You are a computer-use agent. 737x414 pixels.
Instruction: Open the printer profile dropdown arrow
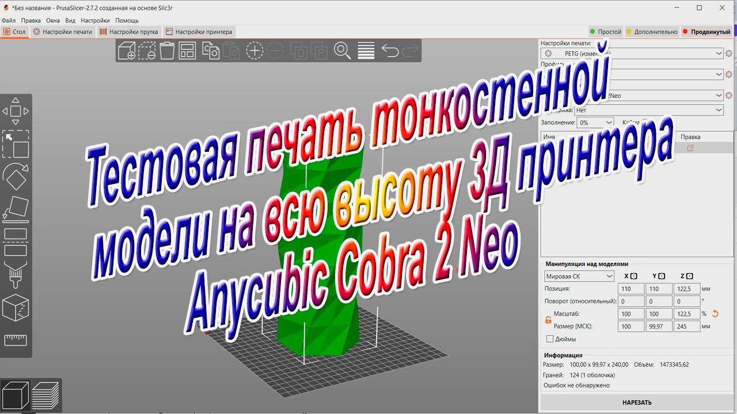tap(719, 95)
